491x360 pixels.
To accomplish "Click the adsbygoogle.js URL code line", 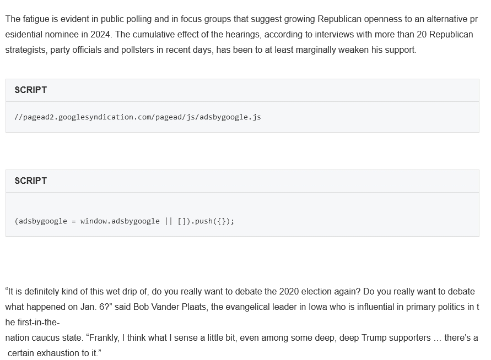I will coord(137,117).
